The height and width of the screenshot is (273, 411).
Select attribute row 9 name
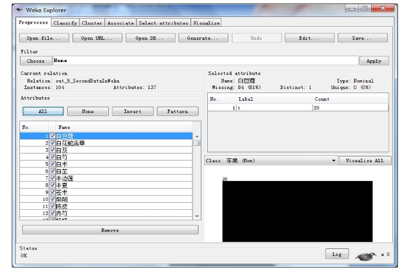(62, 192)
